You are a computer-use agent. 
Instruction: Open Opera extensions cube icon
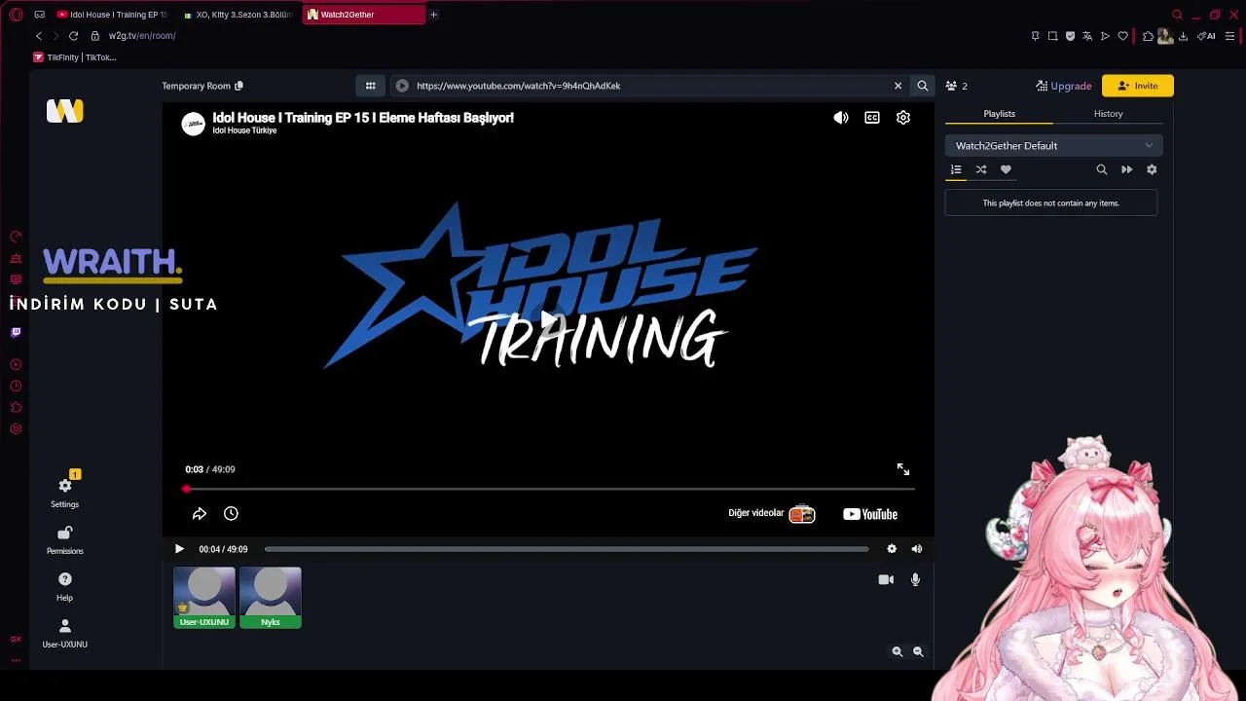coord(1149,36)
